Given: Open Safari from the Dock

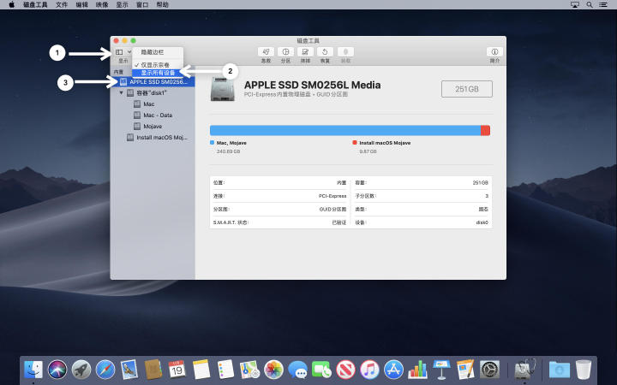Looking at the screenshot, I should coord(105,370).
